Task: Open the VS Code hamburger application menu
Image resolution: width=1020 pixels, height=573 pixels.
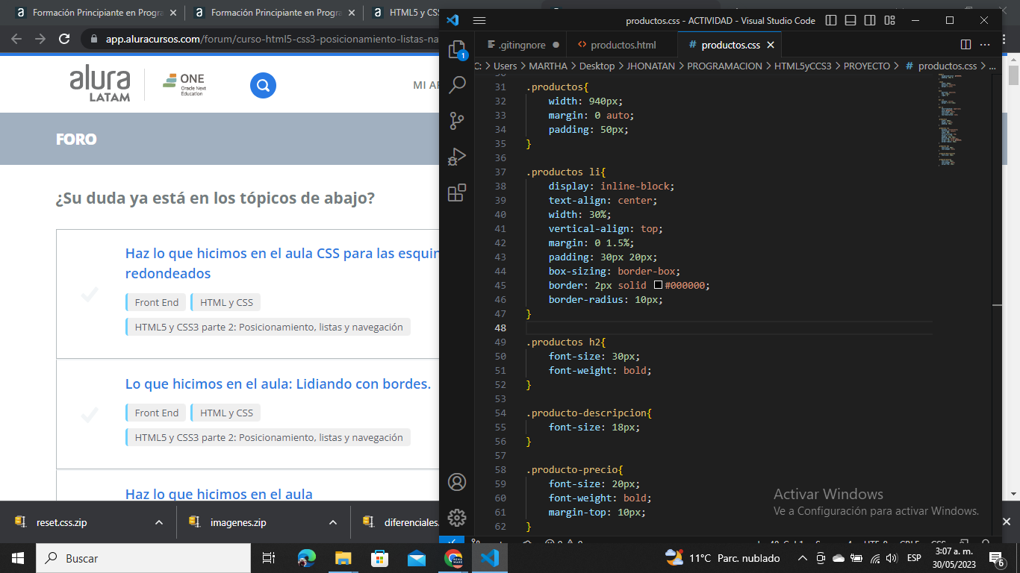Action: coord(479,21)
